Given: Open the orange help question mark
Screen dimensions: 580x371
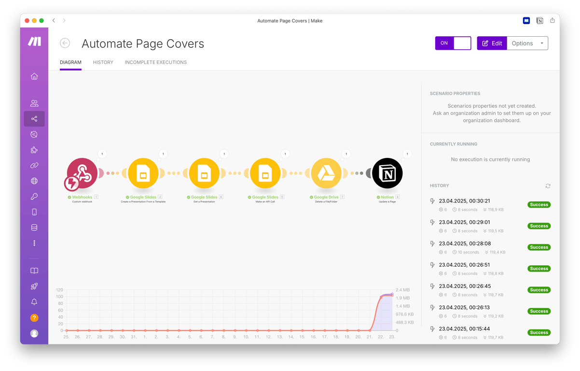Looking at the screenshot, I should click(x=34, y=318).
